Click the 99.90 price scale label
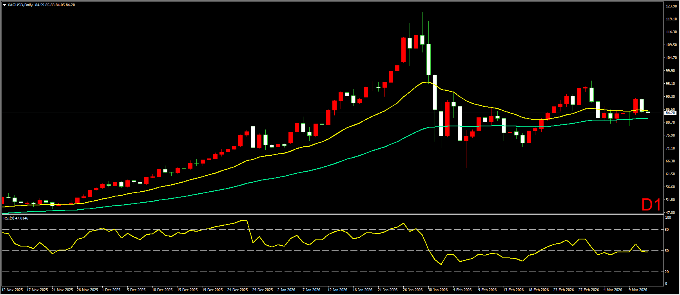This screenshot has width=680, height=295. coord(671,71)
